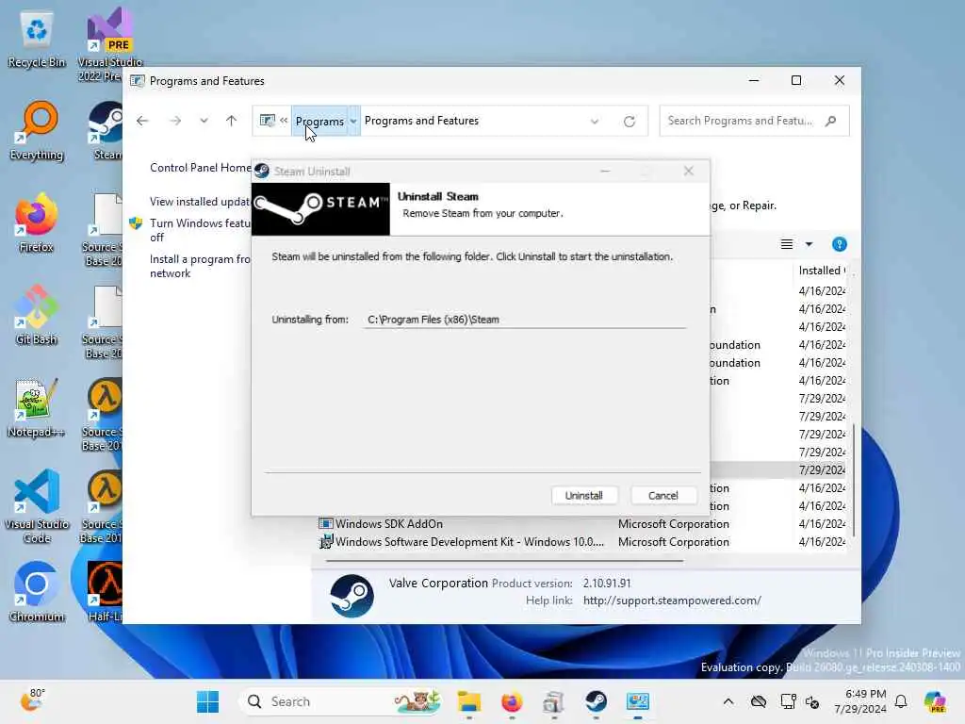Open Control Panel Home link

click(x=201, y=168)
